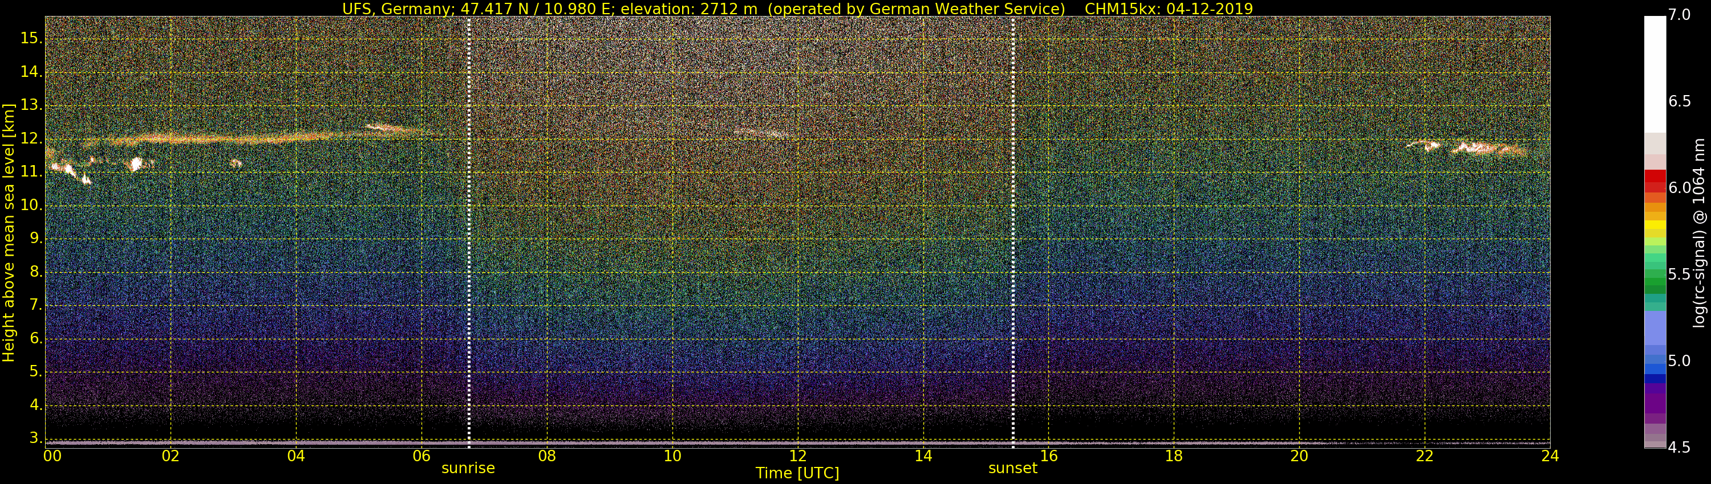Click the sunrise dotted vertical line
The height and width of the screenshot is (484, 1711).
click(469, 232)
